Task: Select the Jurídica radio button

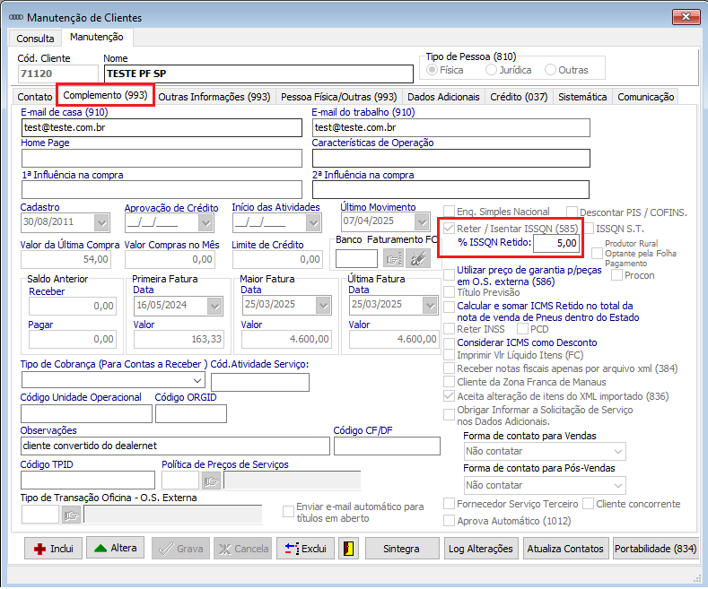Action: point(491,70)
